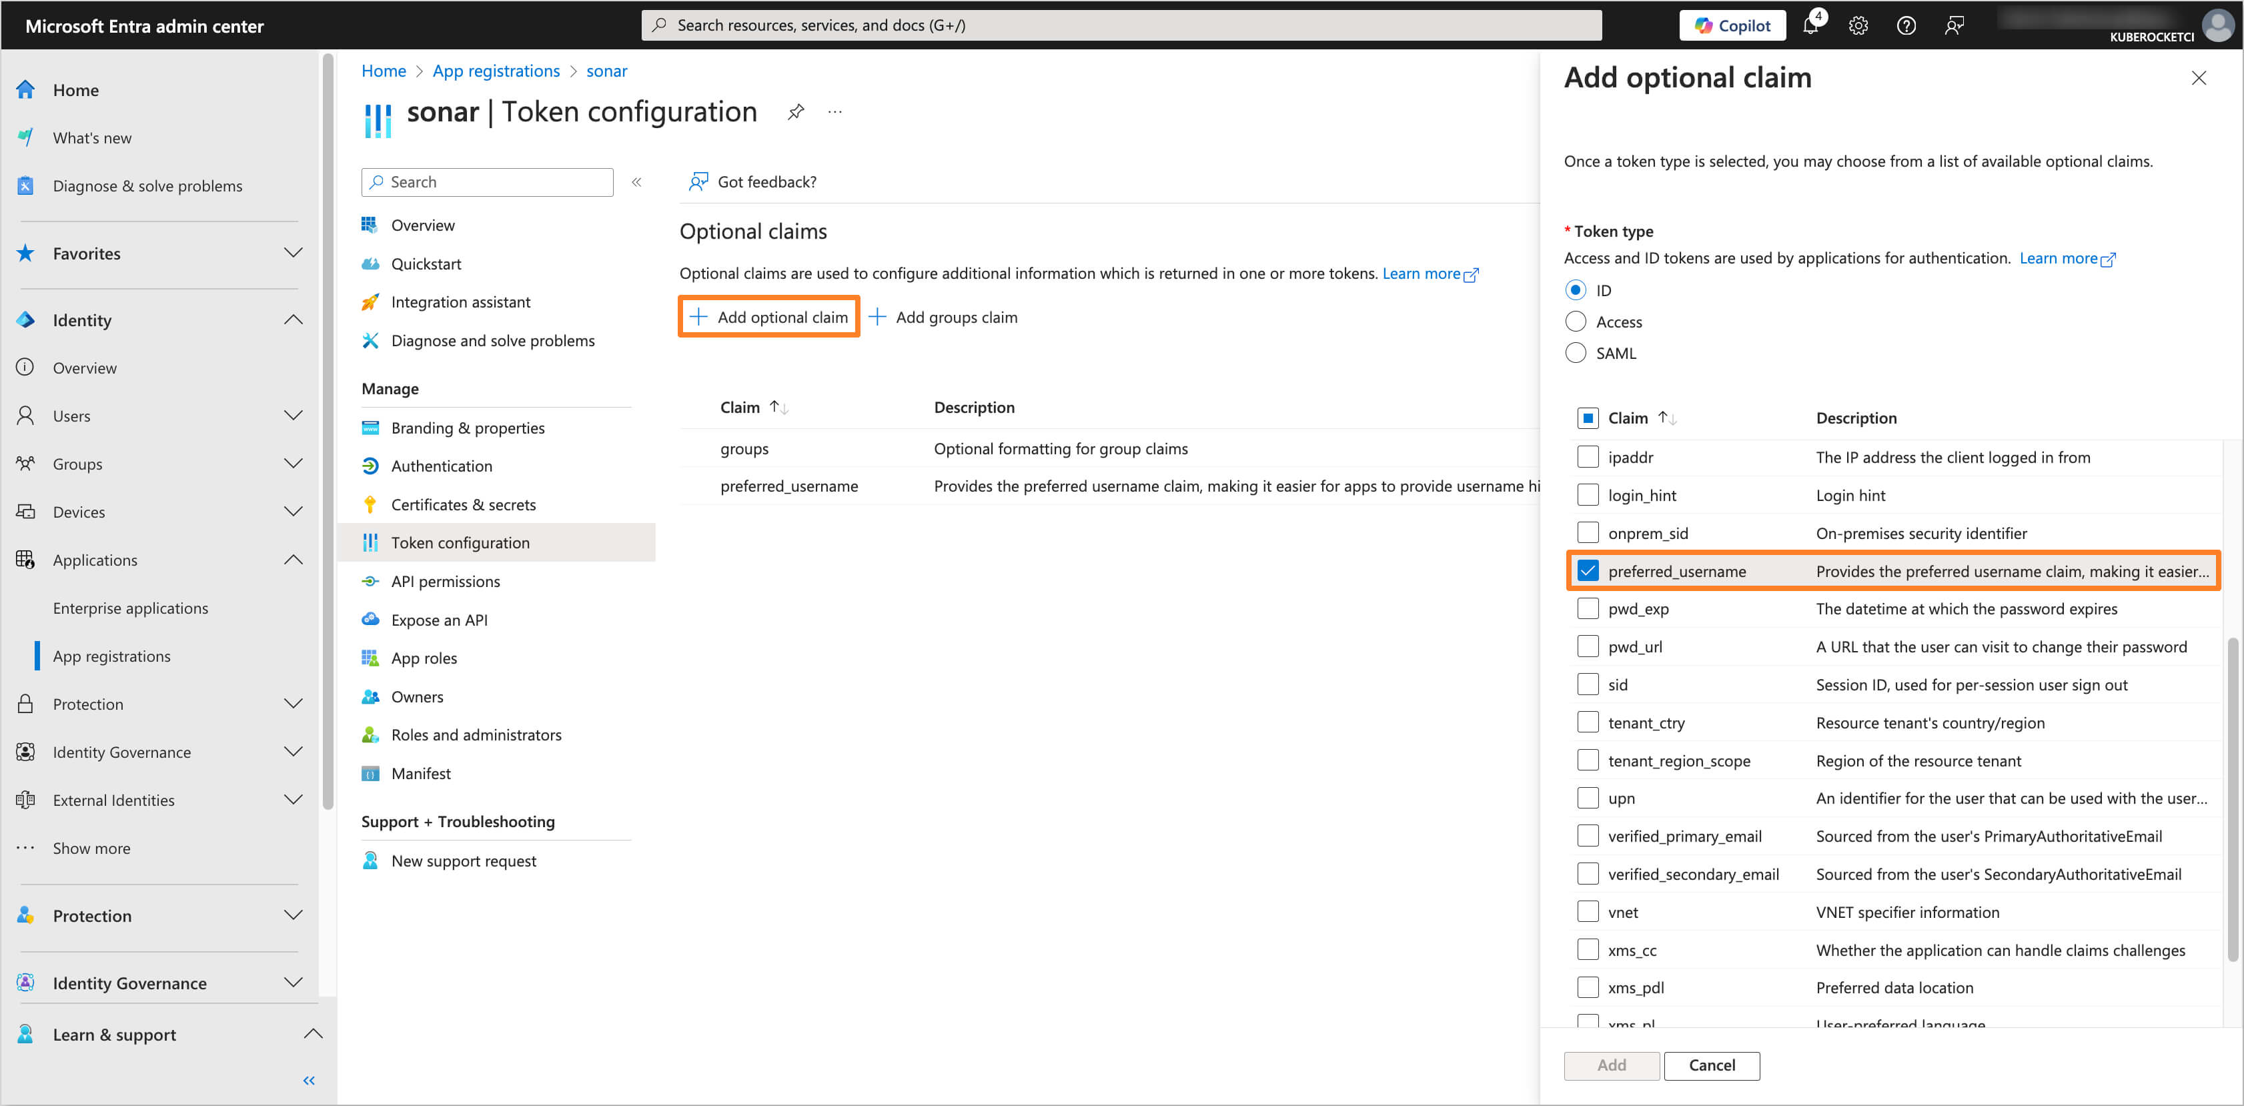This screenshot has width=2244, height=1106.
Task: Click the Home icon in sidebar
Action: click(x=26, y=89)
